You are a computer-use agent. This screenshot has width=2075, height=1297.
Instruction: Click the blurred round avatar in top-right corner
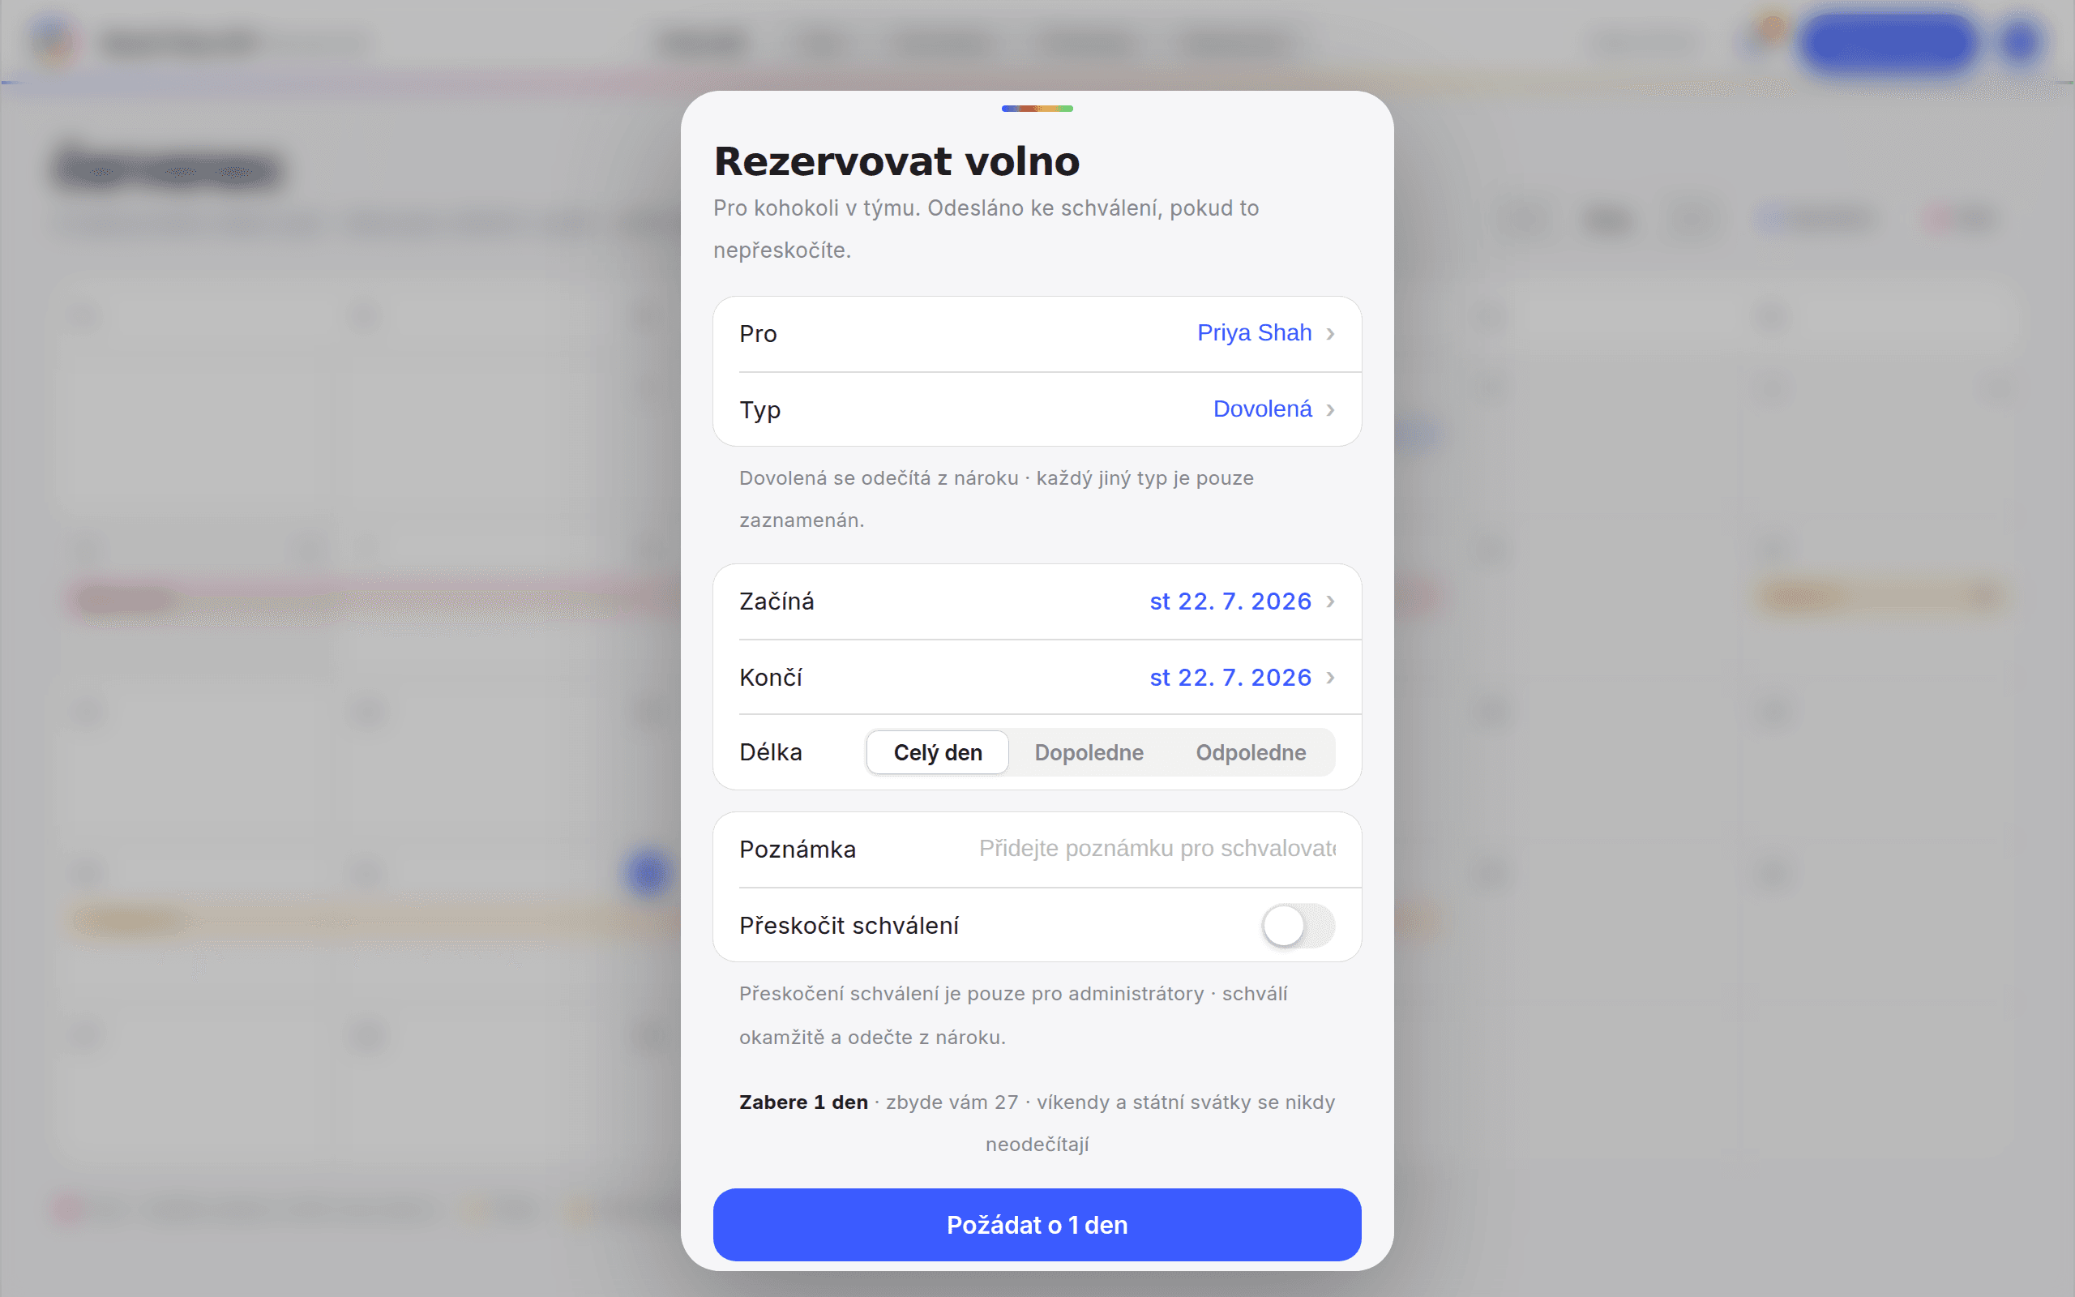click(2021, 41)
